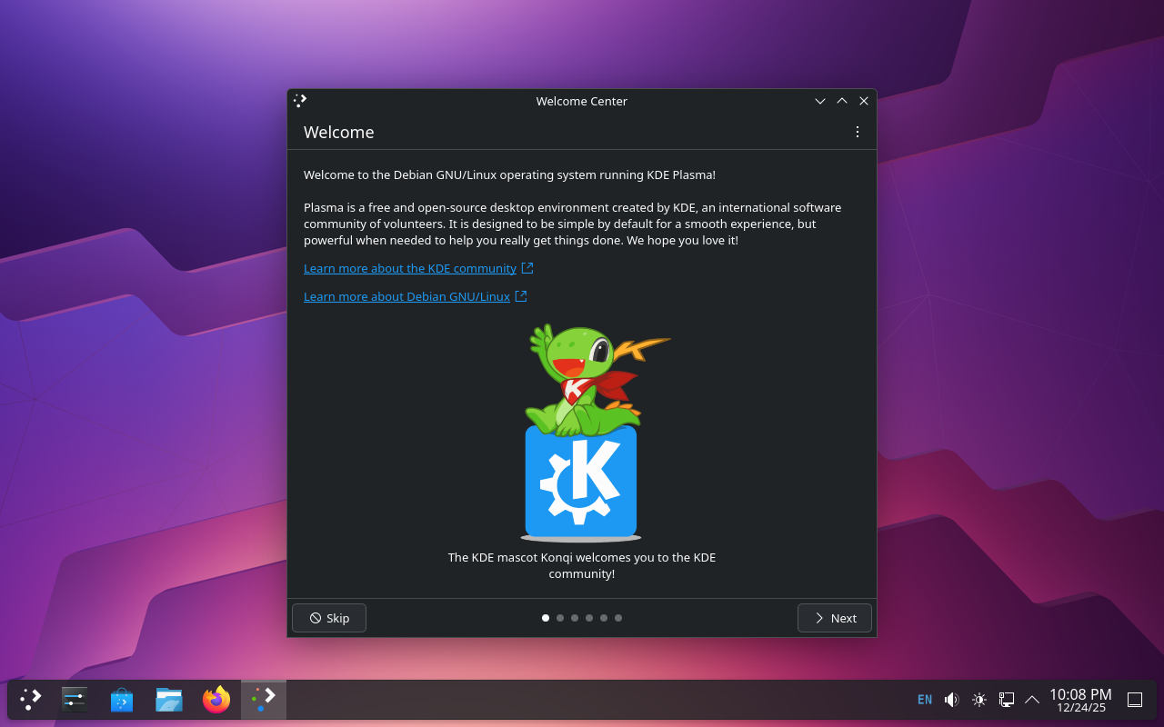The width and height of the screenshot is (1164, 727).
Task: Open Dolphin file manager in taskbar
Action: [169, 699]
